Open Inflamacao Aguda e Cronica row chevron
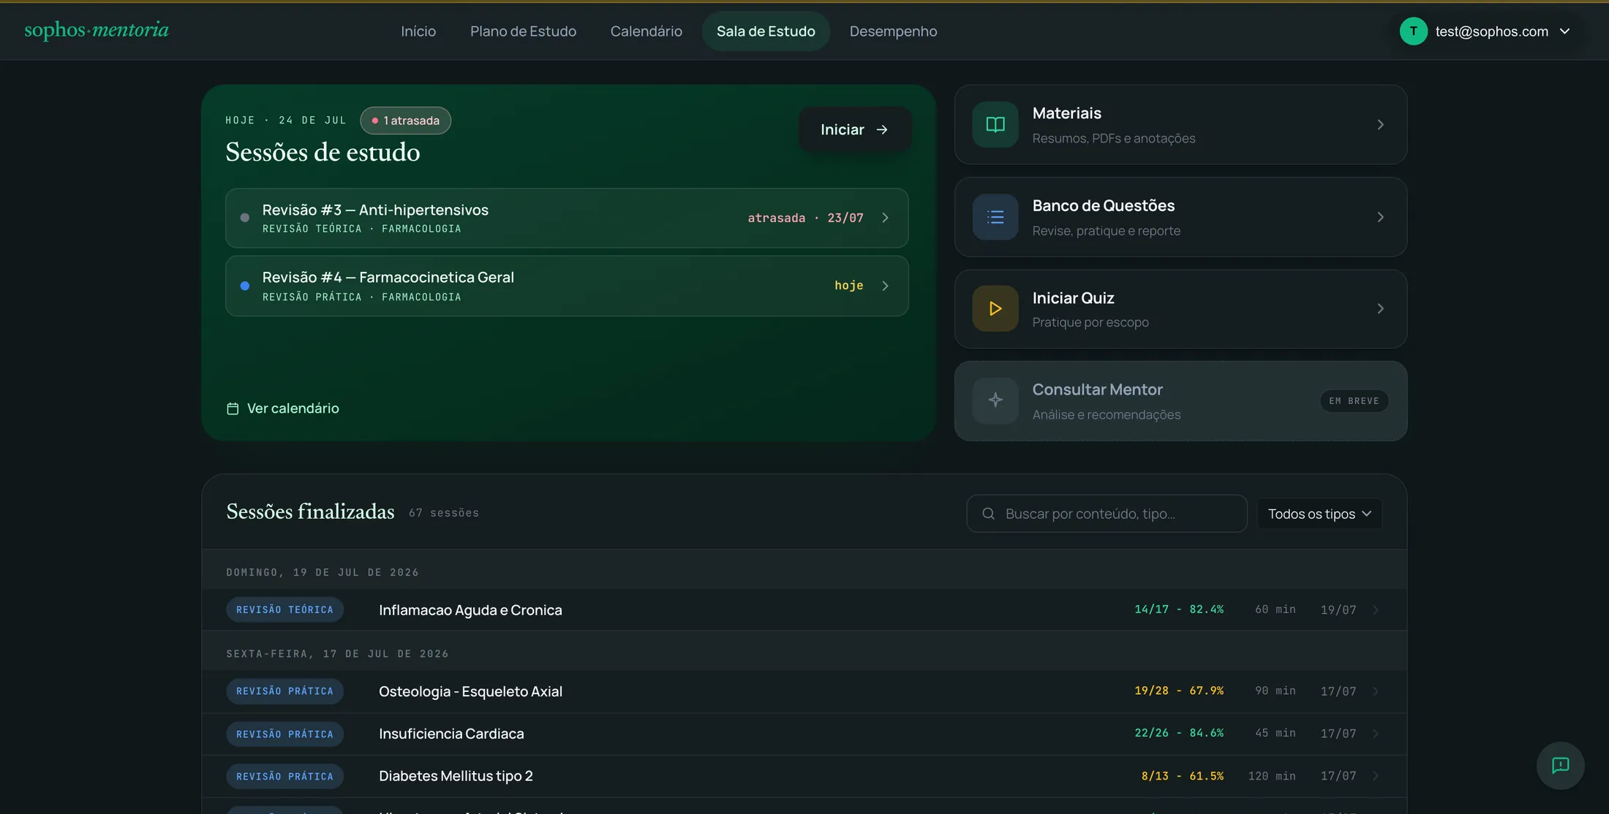The width and height of the screenshot is (1609, 814). [x=1375, y=610]
